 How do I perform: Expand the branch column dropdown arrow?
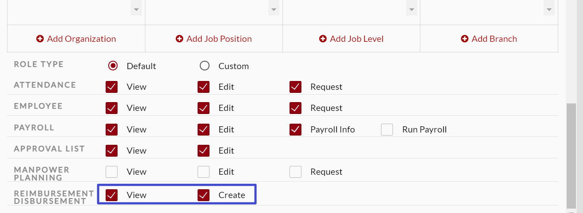(x=549, y=10)
